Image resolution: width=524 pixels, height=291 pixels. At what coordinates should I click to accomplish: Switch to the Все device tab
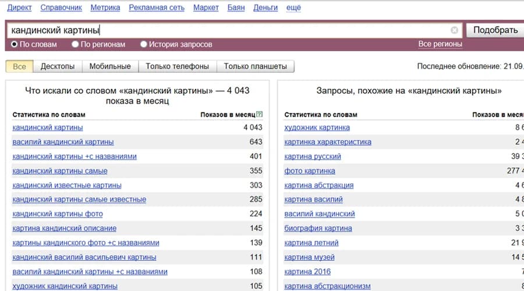pos(19,66)
